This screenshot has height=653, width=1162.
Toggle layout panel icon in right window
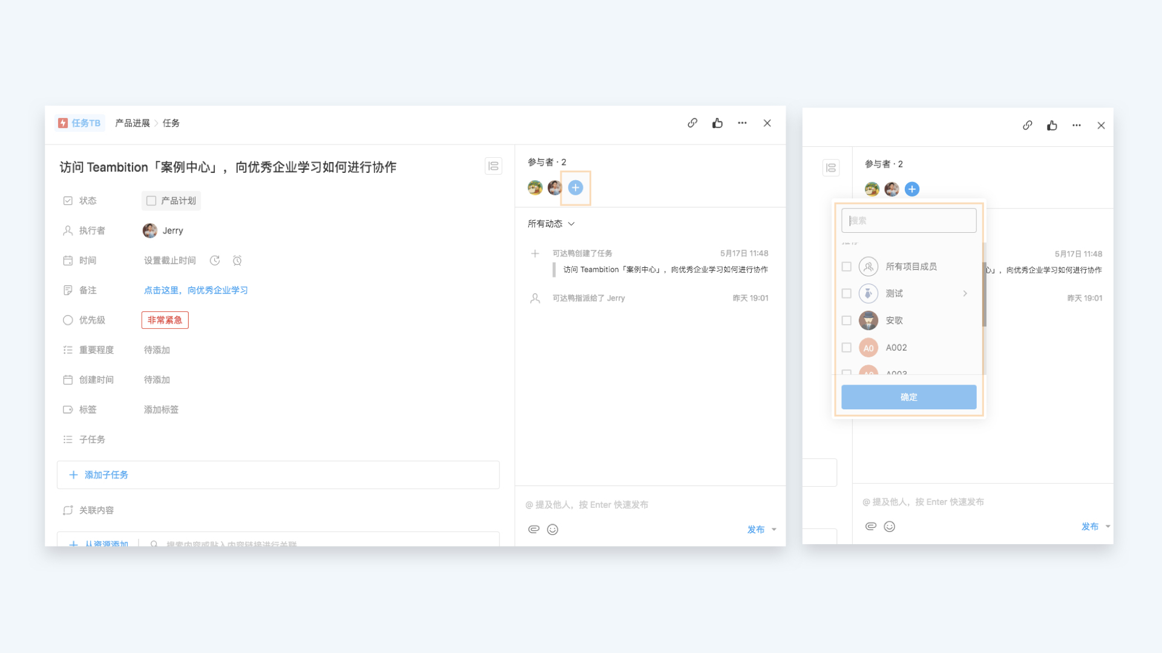coord(831,167)
